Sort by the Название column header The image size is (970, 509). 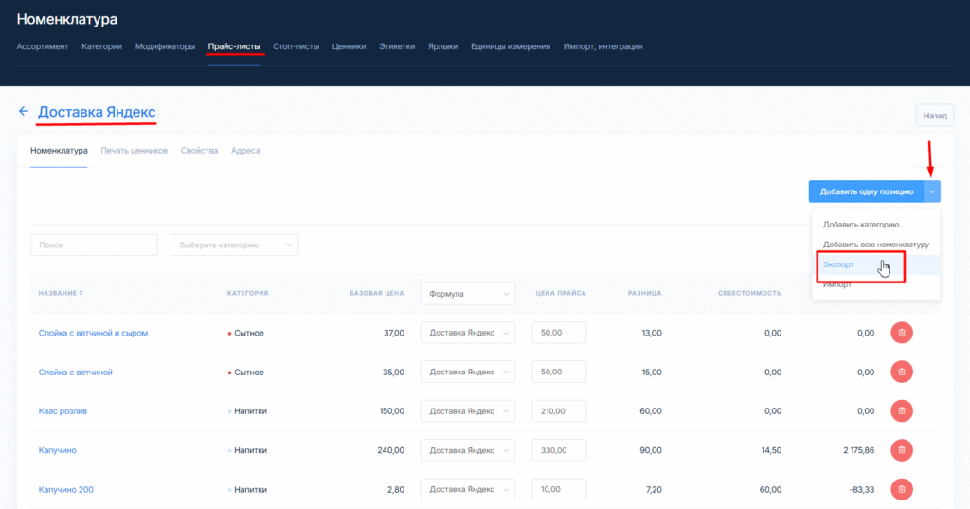click(61, 293)
